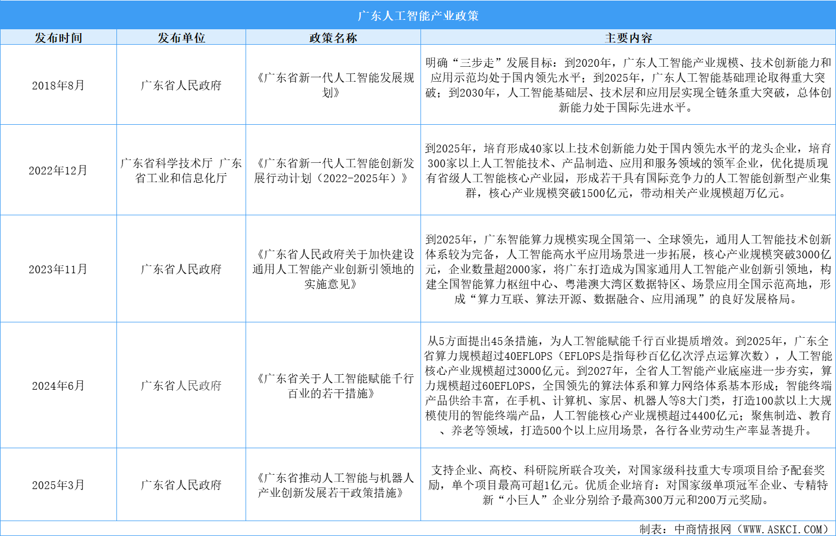836x536 pixels.
Task: Click policy name 新一代人工智能创新发展行动计划（2022-2025年）
Action: click(333, 171)
